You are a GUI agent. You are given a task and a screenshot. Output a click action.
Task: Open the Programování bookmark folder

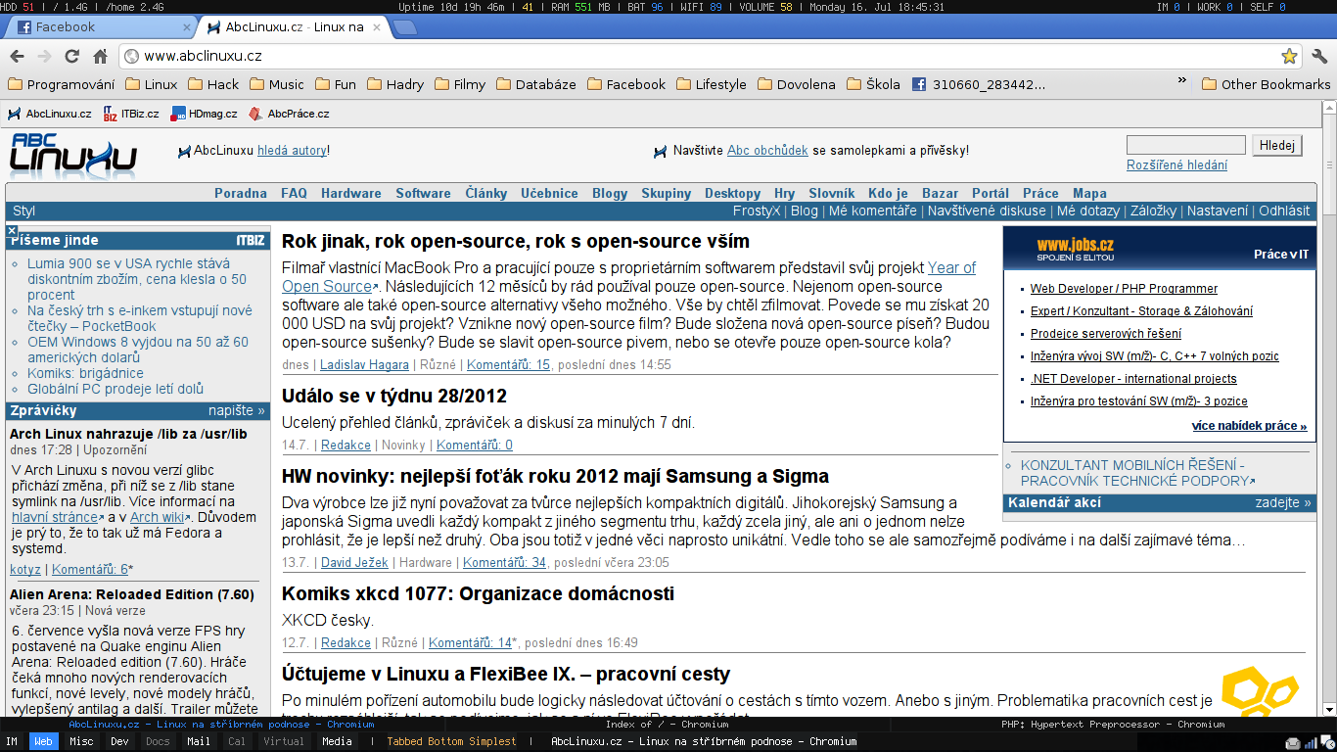(61, 84)
